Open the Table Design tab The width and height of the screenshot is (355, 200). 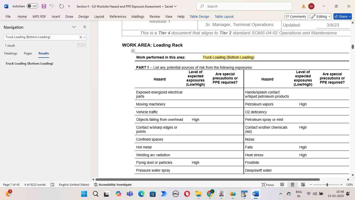(199, 16)
